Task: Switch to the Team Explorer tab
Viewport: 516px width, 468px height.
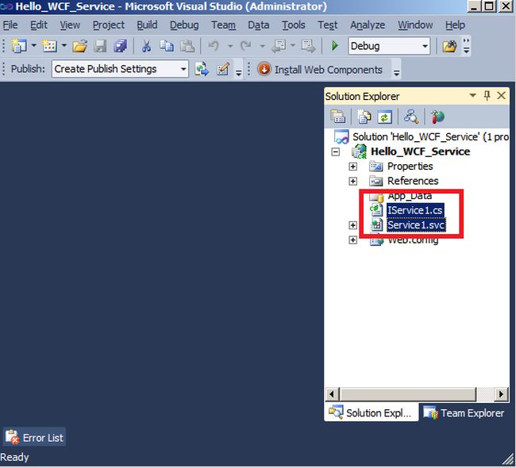Action: coord(464,412)
